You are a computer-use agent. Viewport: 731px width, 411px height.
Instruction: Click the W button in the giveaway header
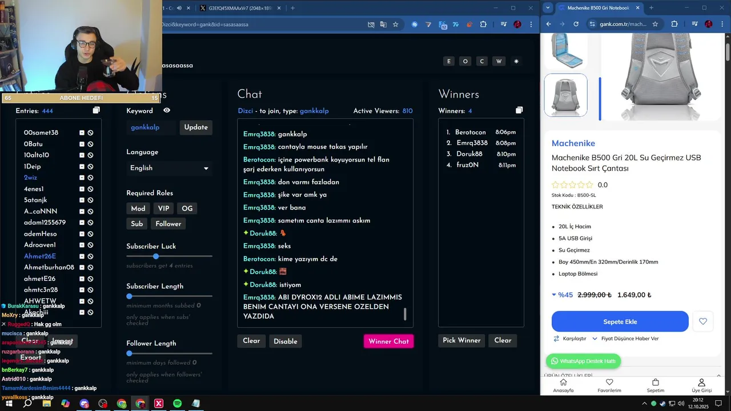click(x=499, y=61)
